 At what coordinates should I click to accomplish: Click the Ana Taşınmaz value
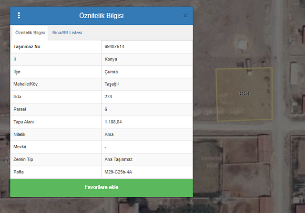coord(118,160)
